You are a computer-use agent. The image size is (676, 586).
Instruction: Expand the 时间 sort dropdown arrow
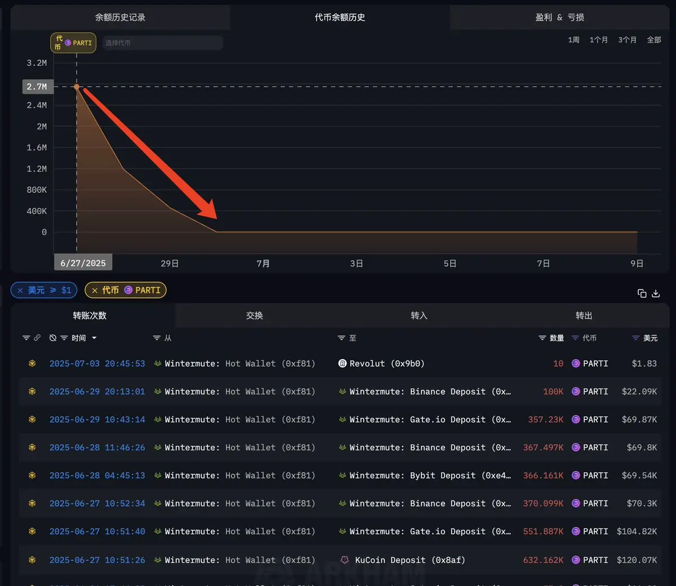94,338
